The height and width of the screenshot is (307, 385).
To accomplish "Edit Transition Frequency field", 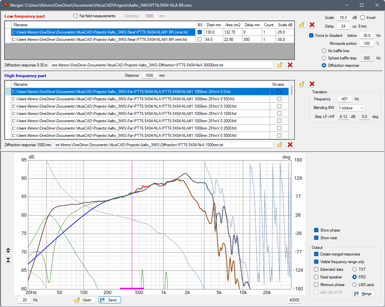I will (345, 99).
